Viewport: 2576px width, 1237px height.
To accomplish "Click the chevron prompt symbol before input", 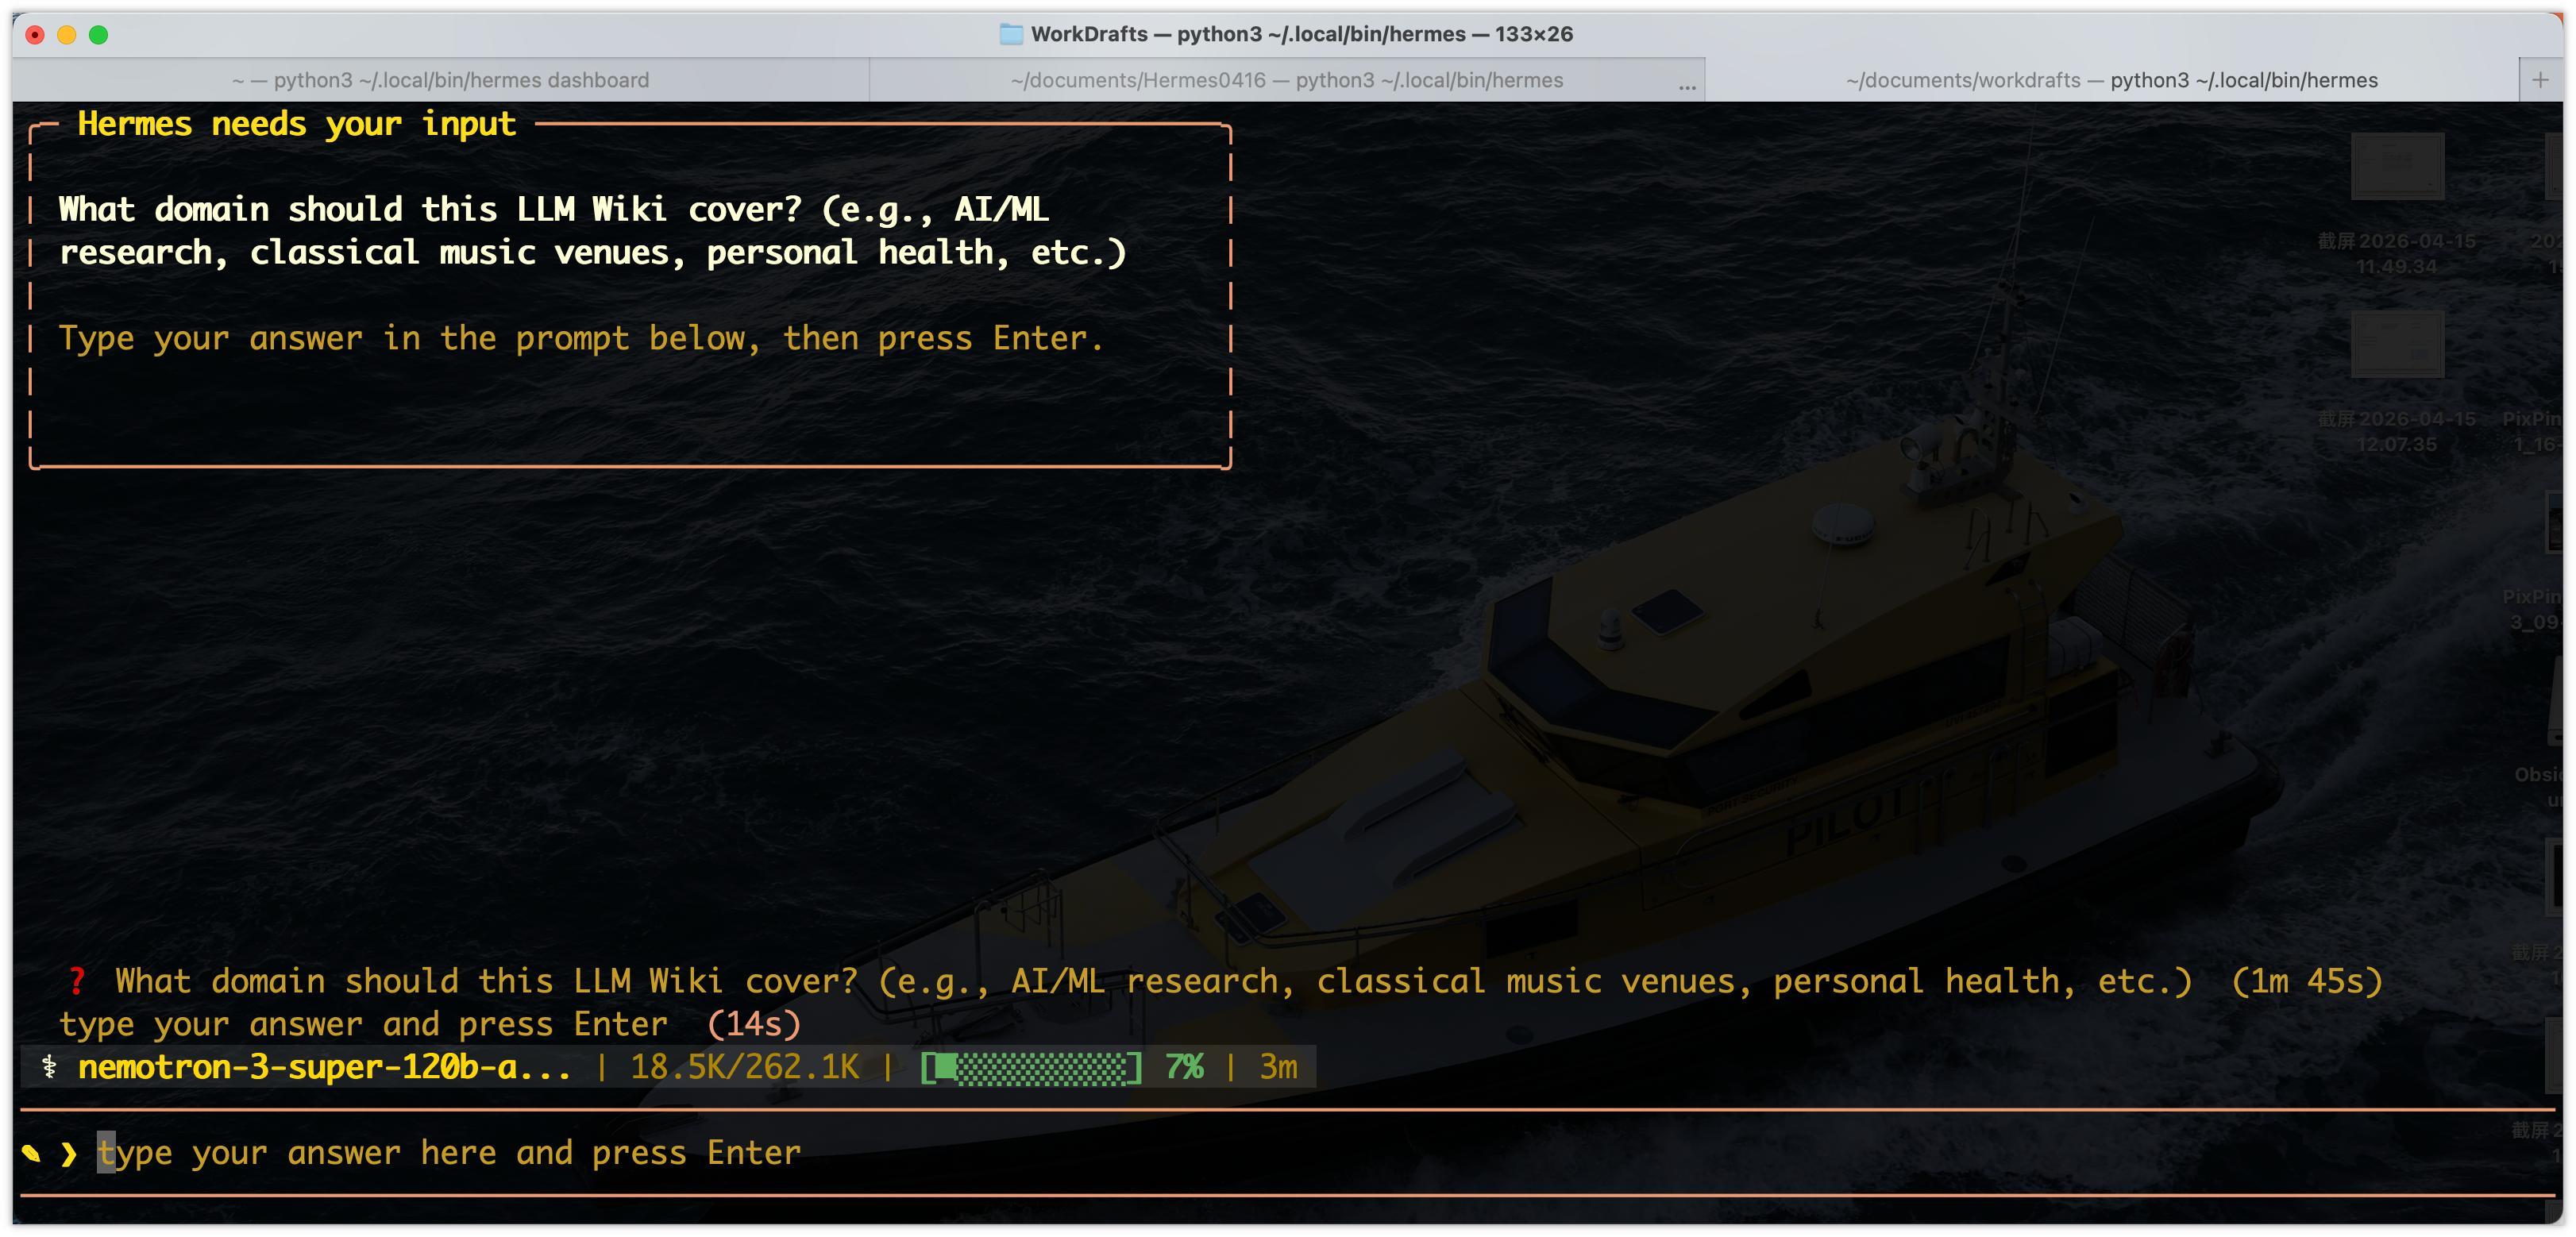I will (x=68, y=1154).
